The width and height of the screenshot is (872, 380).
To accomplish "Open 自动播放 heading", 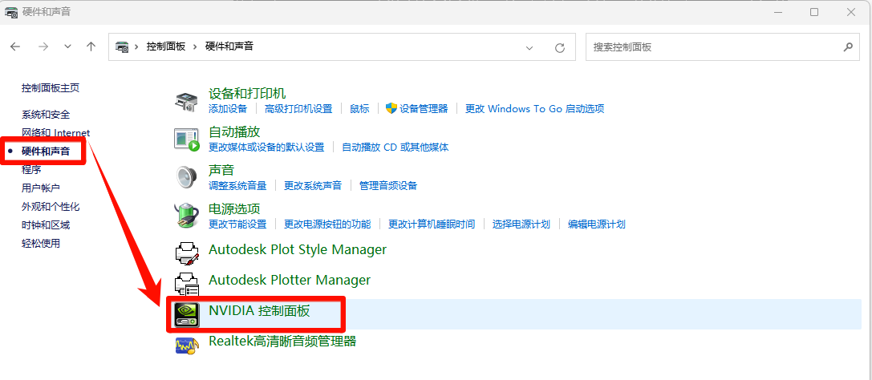I will (234, 132).
